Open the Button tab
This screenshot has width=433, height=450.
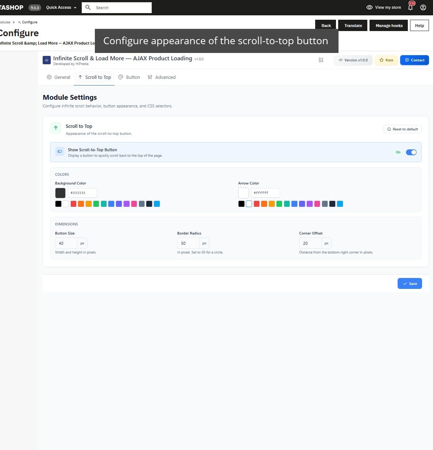pos(129,77)
